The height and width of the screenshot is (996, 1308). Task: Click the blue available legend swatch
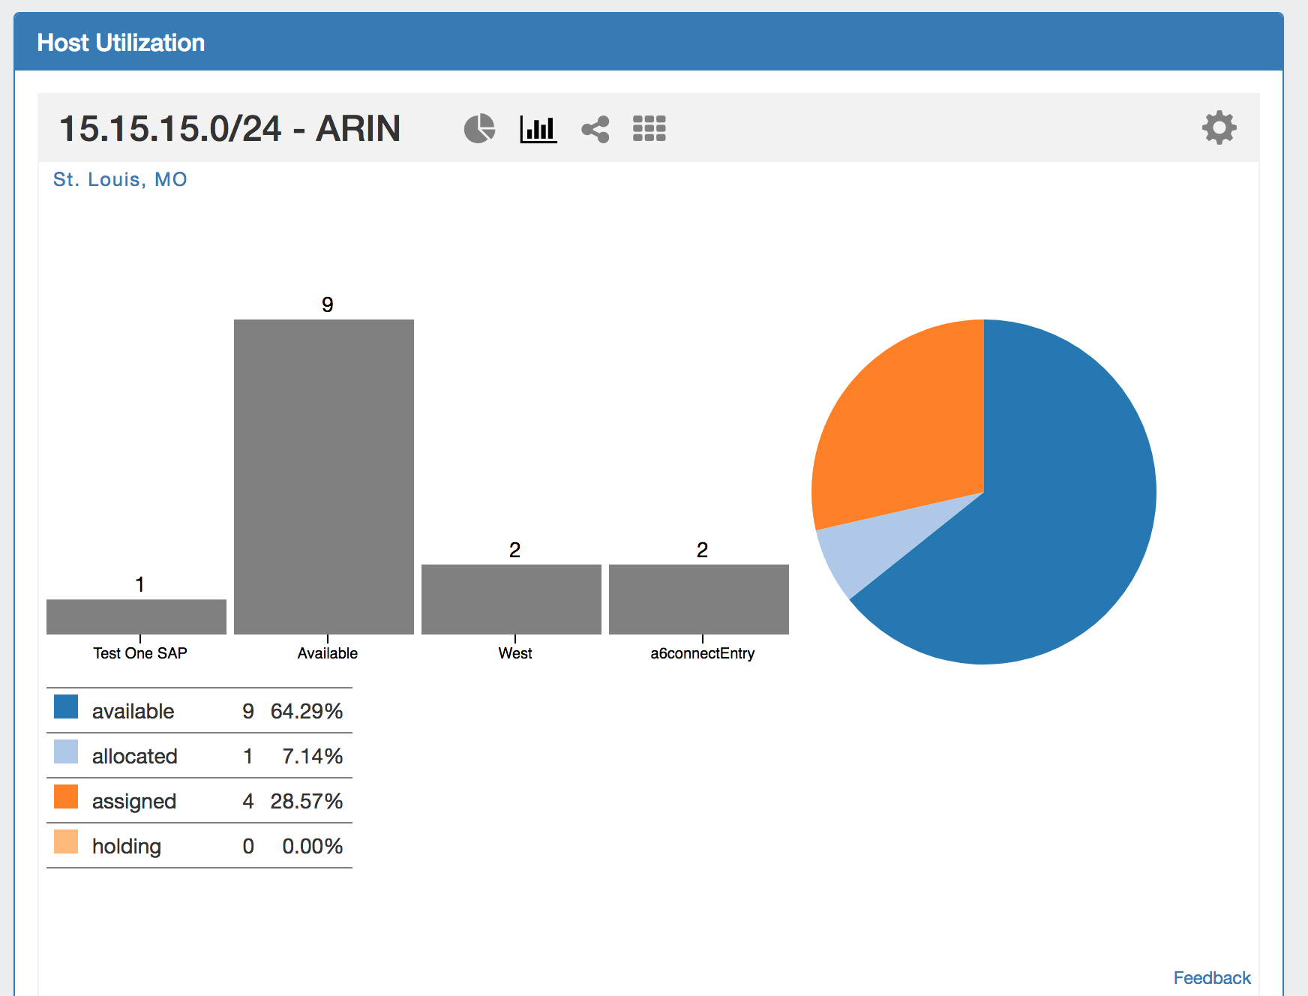pyautogui.click(x=66, y=706)
